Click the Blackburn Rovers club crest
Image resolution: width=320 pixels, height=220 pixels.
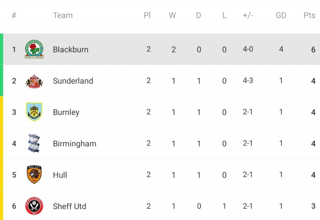pyautogui.click(x=34, y=49)
